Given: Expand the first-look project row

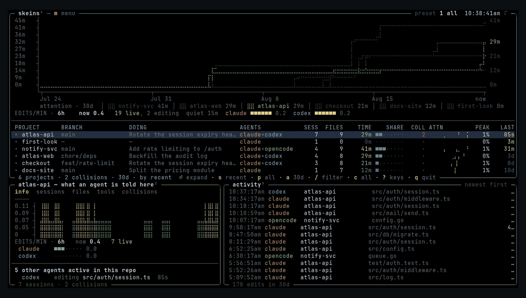Looking at the screenshot, I should pos(16,142).
